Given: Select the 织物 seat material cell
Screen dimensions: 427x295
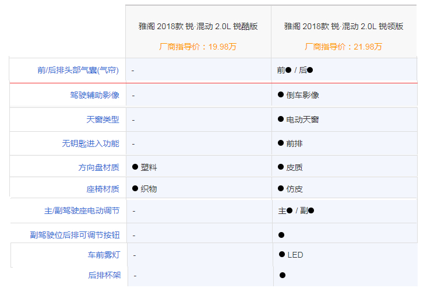Looking at the screenshot, I should point(144,189).
